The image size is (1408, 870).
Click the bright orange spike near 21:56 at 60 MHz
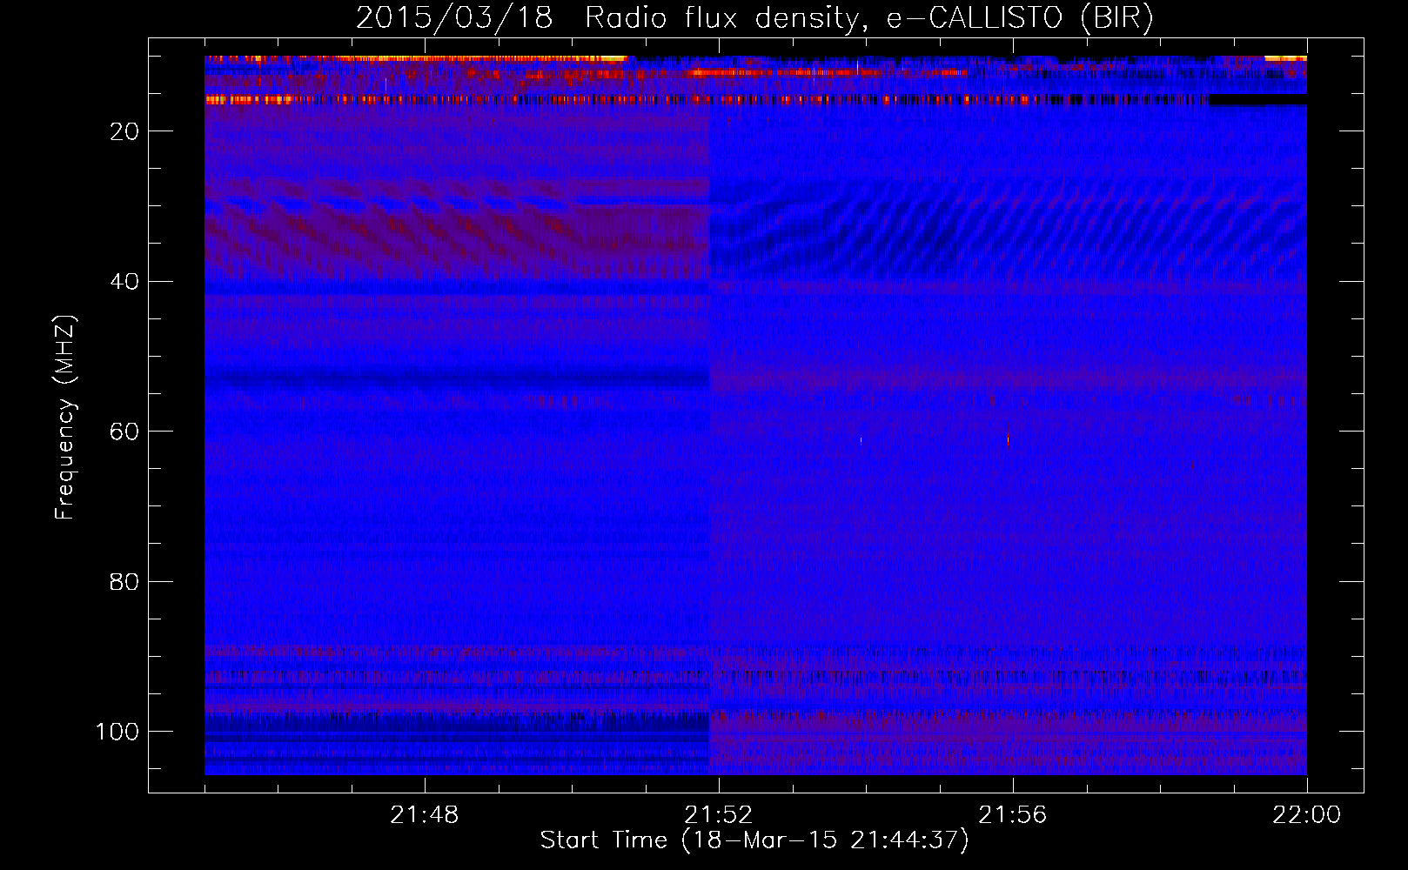1009,438
